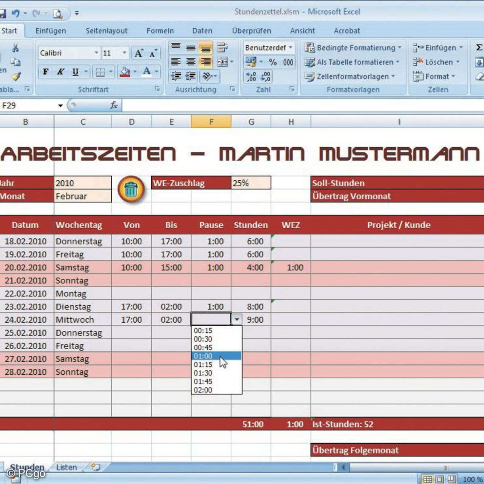Toggle underline formatting with U button
The height and width of the screenshot is (484, 484).
click(75, 72)
